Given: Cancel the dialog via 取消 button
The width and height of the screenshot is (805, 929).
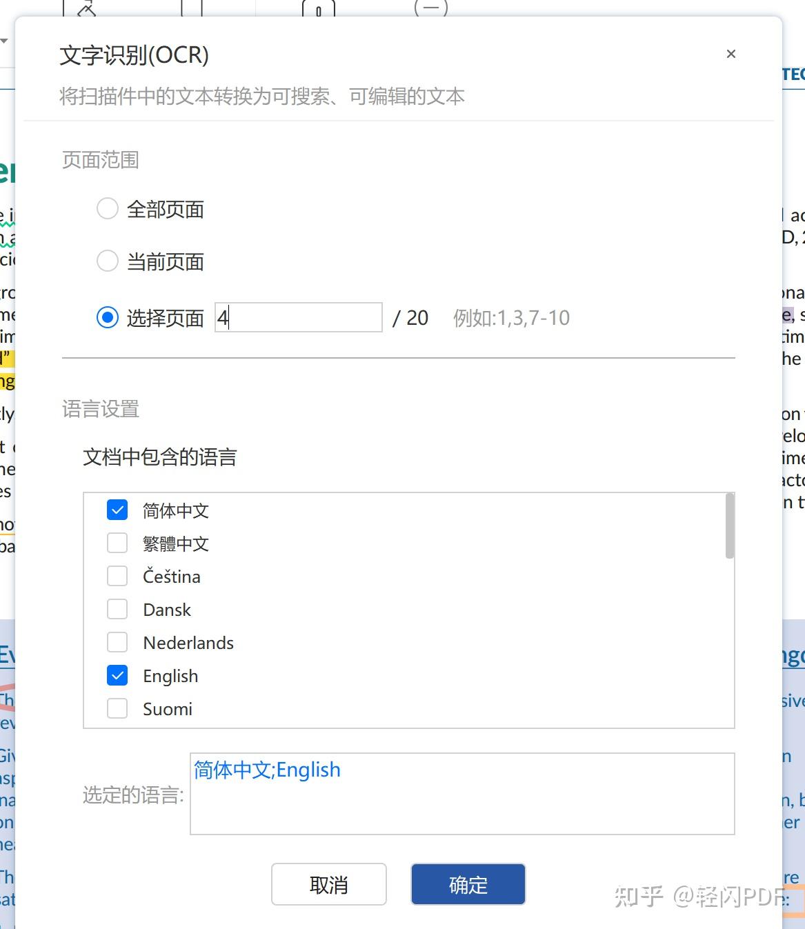Looking at the screenshot, I should click(328, 884).
